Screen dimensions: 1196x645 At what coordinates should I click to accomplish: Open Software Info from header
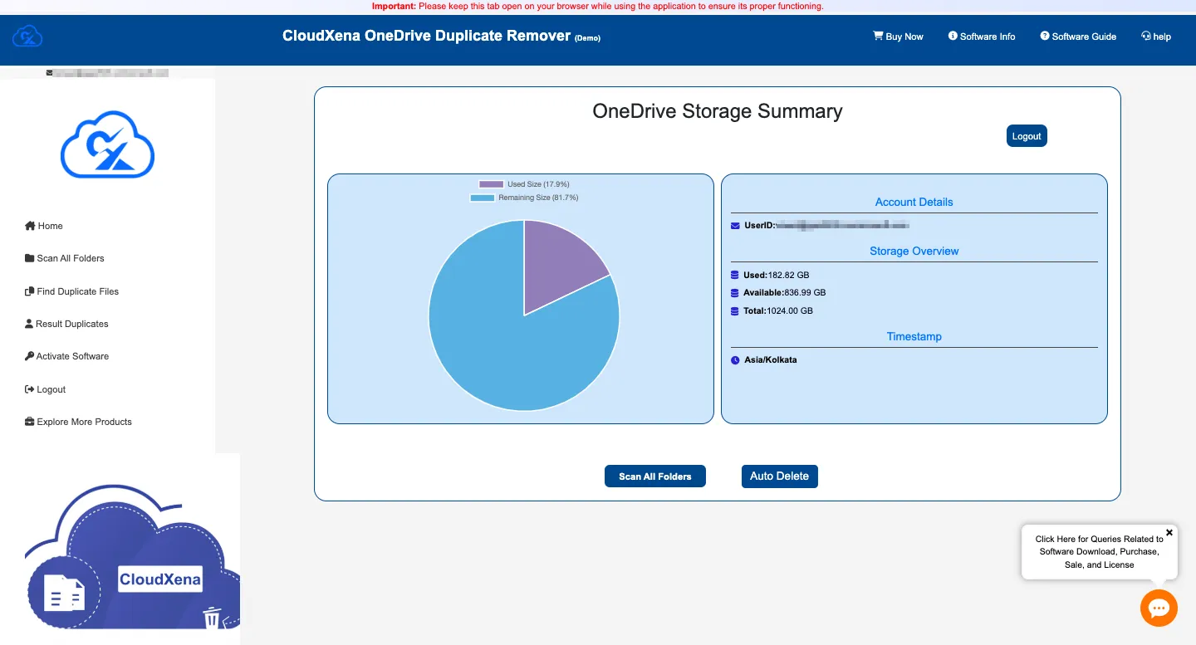coord(982,37)
